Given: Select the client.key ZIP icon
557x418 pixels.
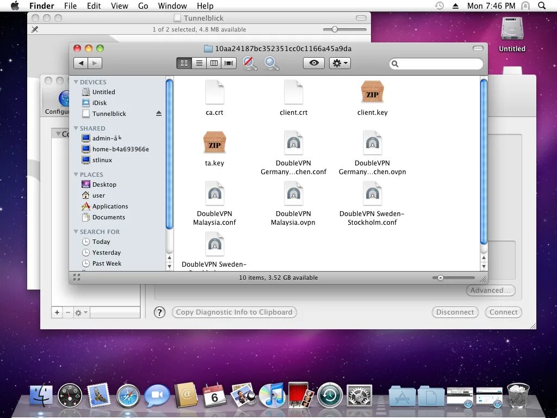Looking at the screenshot, I should [x=372, y=91].
